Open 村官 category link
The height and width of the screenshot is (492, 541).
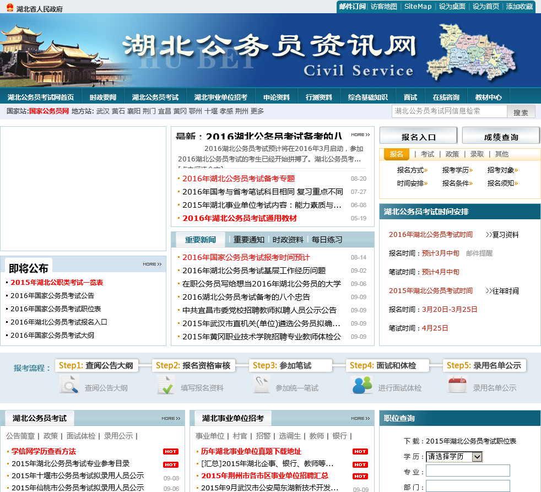click(x=240, y=436)
